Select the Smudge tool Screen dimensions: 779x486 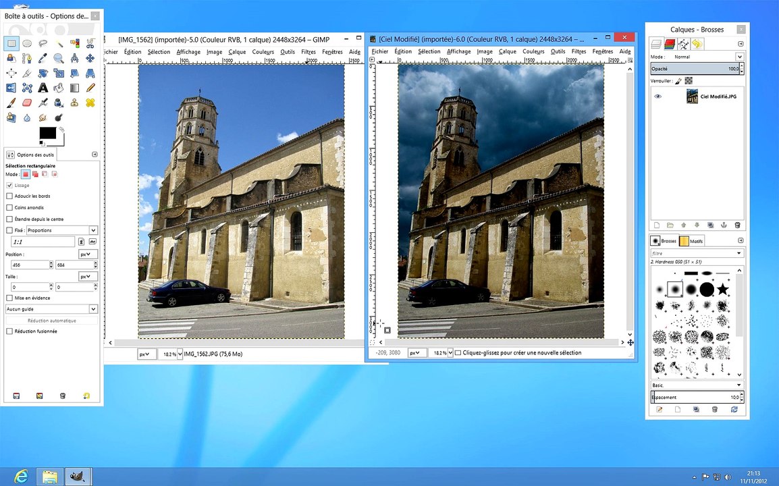43,117
